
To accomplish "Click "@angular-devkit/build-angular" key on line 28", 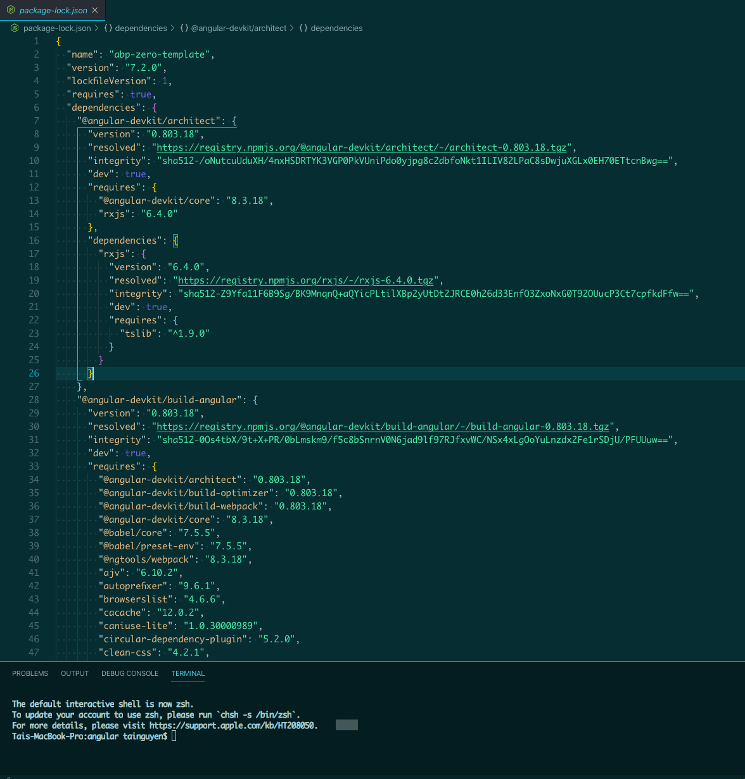I will 160,400.
